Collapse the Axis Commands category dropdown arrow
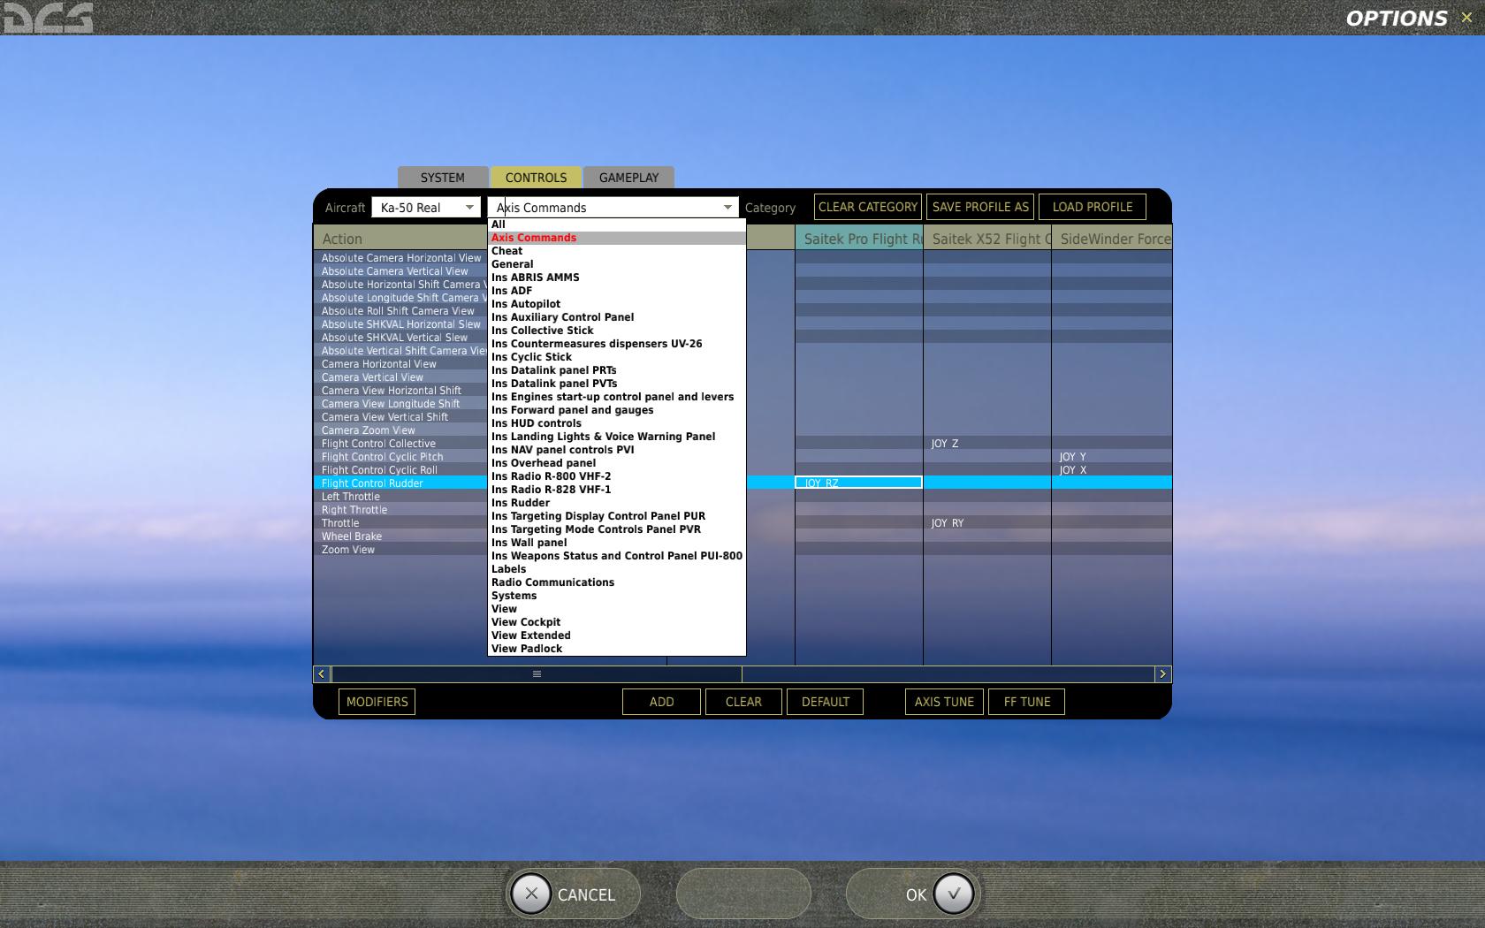This screenshot has width=1485, height=928. [727, 208]
